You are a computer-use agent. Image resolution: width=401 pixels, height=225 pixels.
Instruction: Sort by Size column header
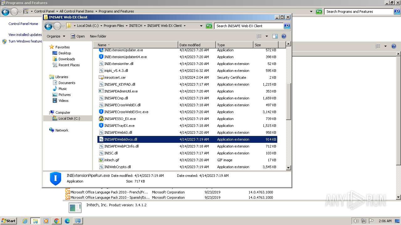(266, 45)
